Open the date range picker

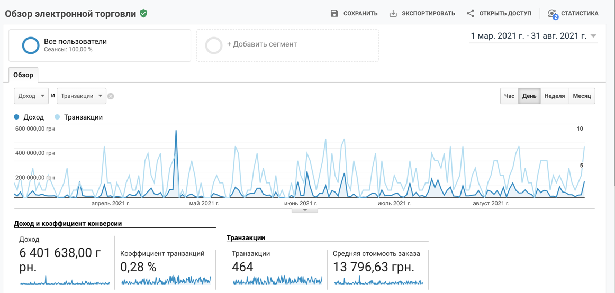click(533, 36)
